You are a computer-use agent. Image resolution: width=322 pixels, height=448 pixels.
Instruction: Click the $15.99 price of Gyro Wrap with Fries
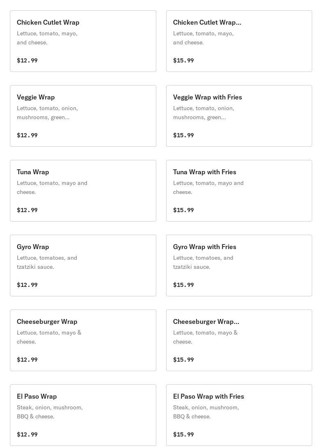coord(183,285)
